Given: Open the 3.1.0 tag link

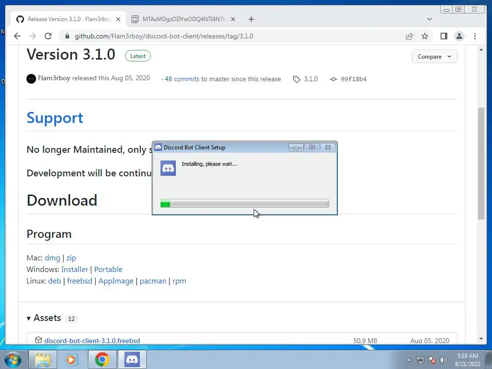Looking at the screenshot, I should pyautogui.click(x=311, y=79).
